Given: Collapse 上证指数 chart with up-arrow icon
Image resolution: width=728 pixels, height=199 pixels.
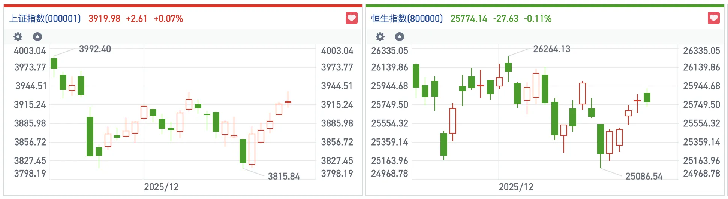Looking at the screenshot, I should 37,37.
